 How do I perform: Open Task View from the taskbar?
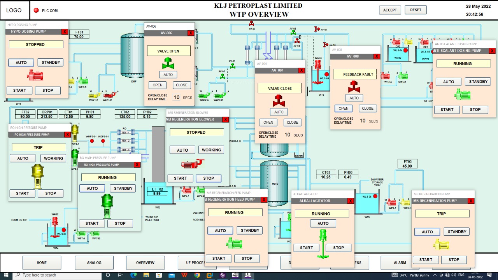coord(121,275)
